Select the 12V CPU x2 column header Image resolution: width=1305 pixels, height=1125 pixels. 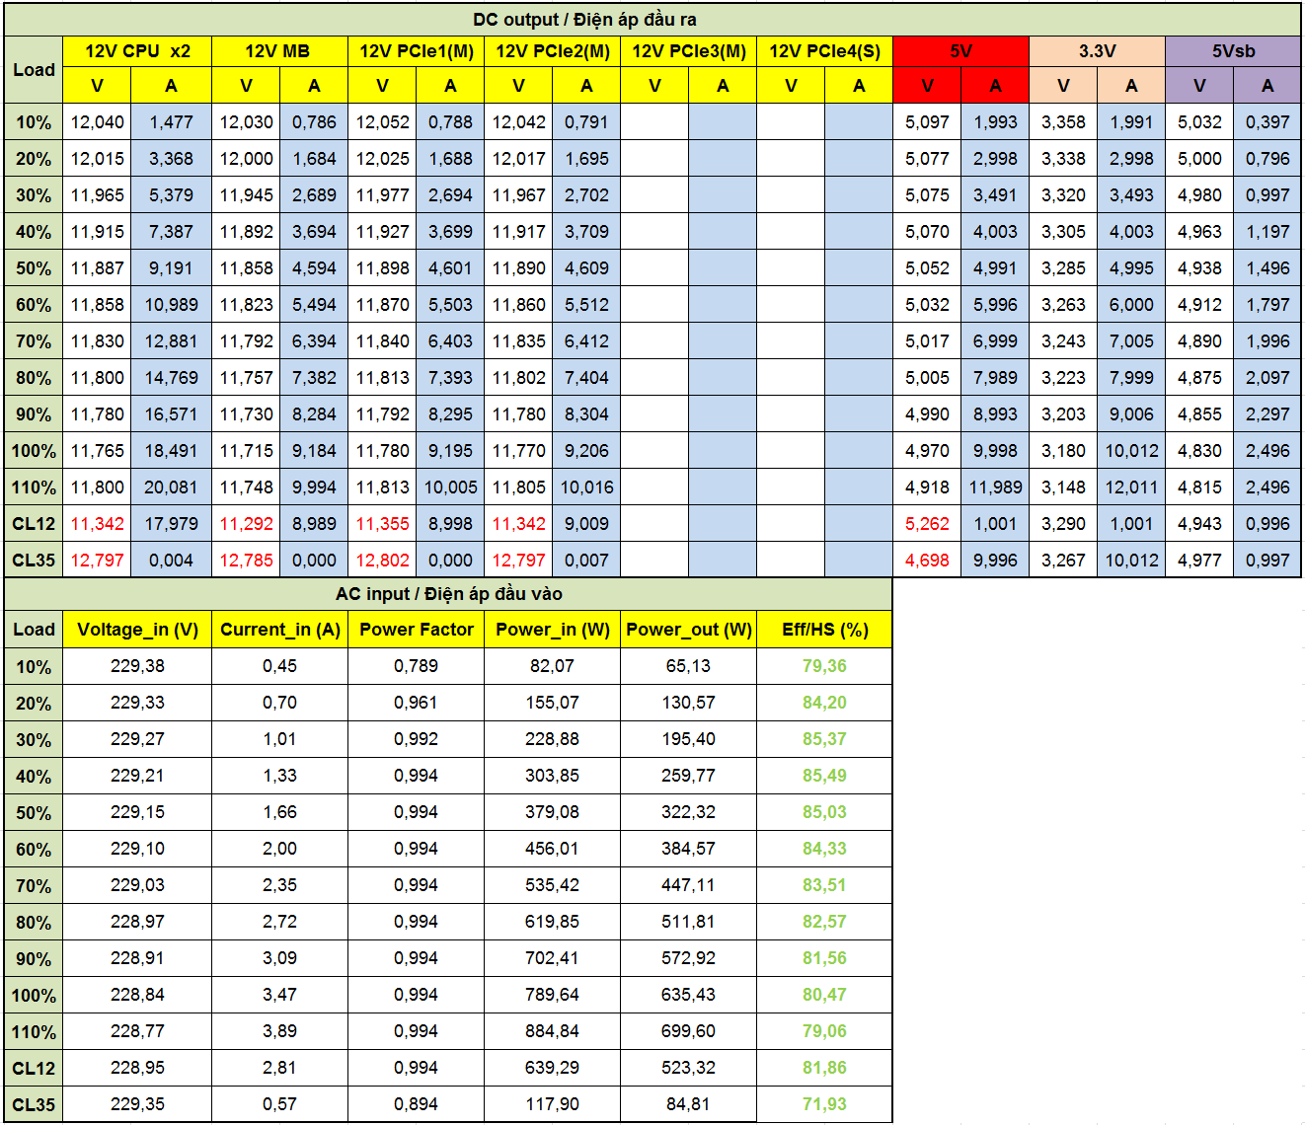[x=137, y=51]
